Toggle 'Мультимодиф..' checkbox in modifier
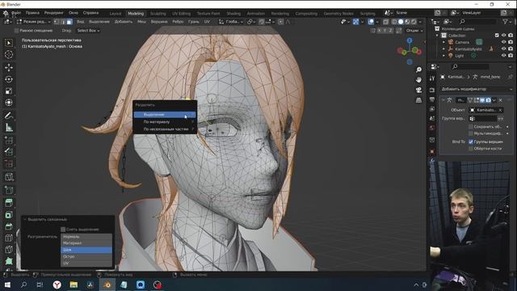 click(x=471, y=133)
